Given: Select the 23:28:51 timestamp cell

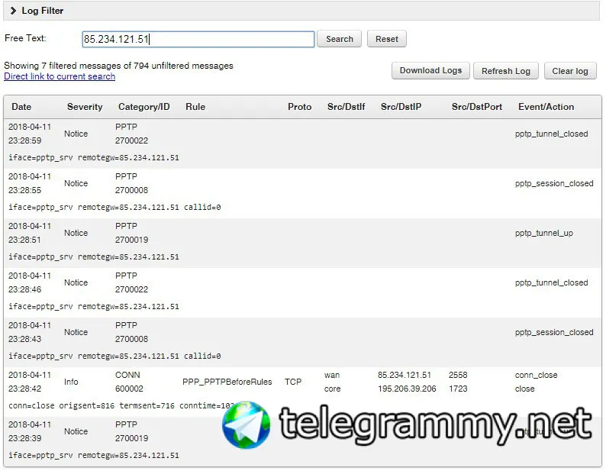Looking at the screenshot, I should 24,240.
